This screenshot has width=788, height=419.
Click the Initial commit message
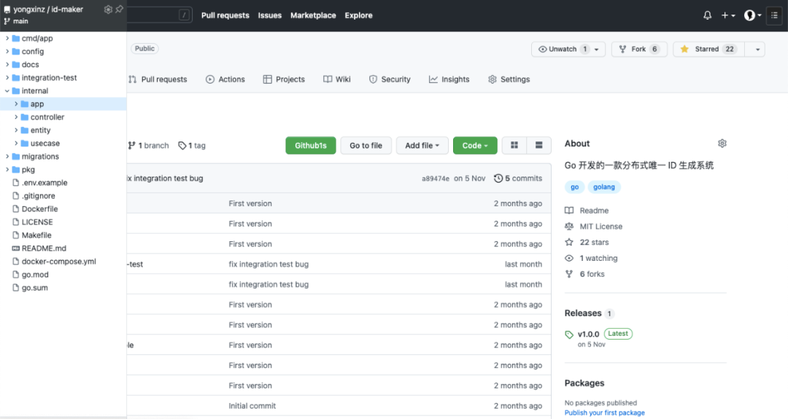(252, 406)
